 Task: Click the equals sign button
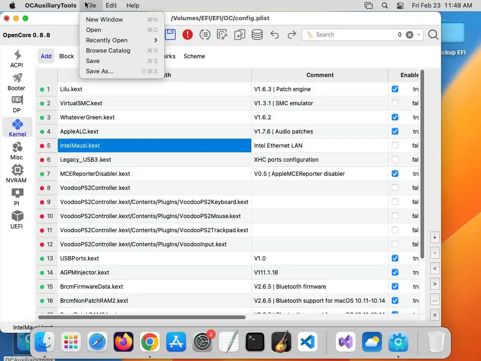click(x=434, y=315)
